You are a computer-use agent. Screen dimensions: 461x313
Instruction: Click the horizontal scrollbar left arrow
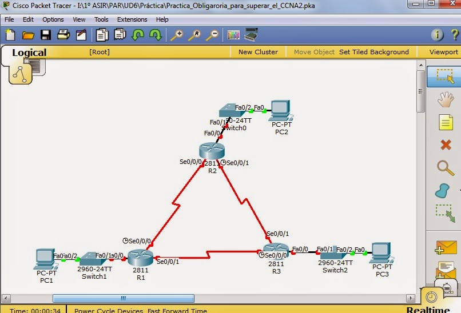tap(6, 298)
